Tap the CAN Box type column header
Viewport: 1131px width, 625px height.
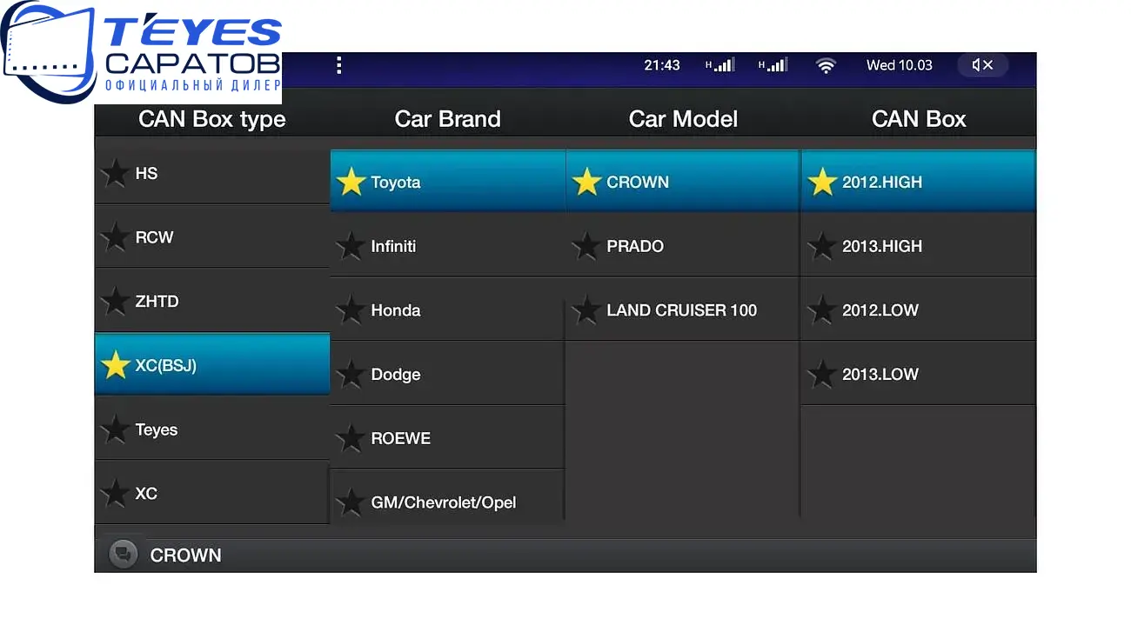(x=212, y=119)
